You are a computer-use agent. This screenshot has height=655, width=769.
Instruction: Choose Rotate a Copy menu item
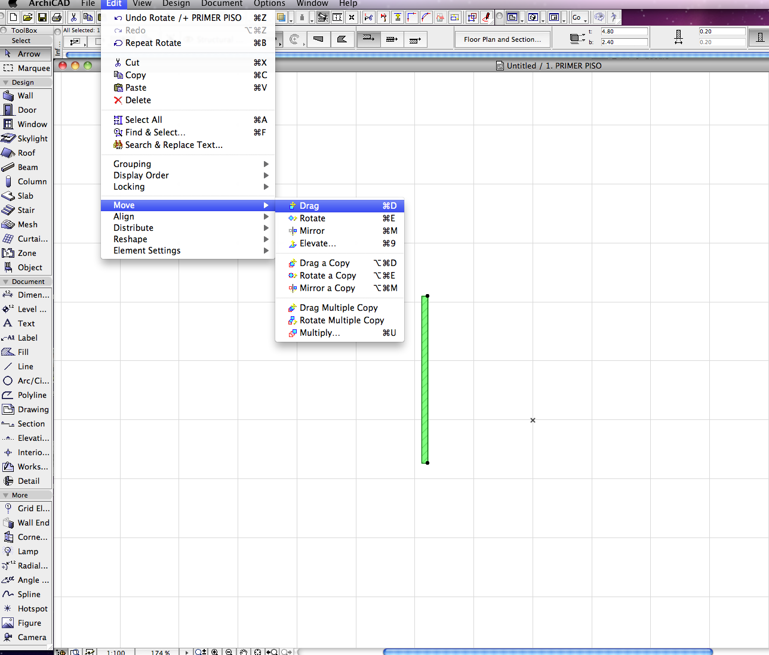click(340, 276)
